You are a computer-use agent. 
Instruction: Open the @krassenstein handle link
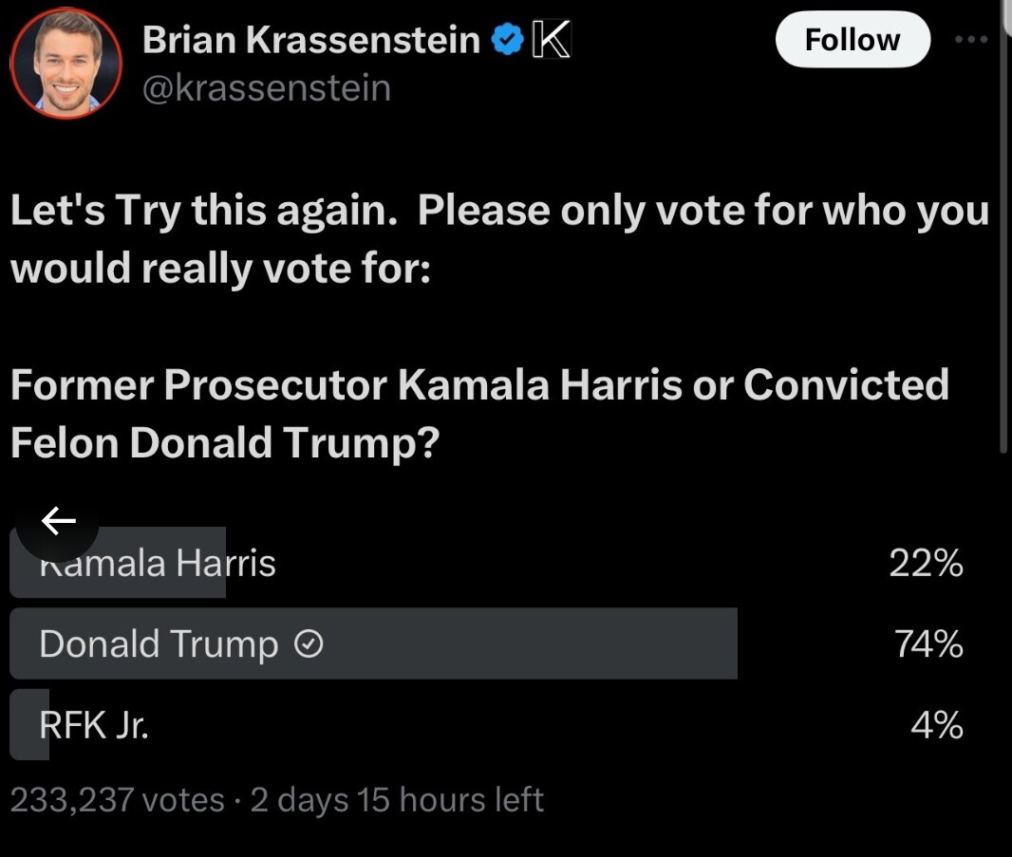coord(266,88)
